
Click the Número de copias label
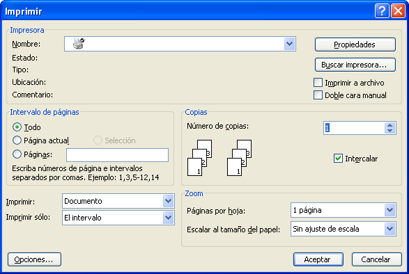tap(218, 126)
